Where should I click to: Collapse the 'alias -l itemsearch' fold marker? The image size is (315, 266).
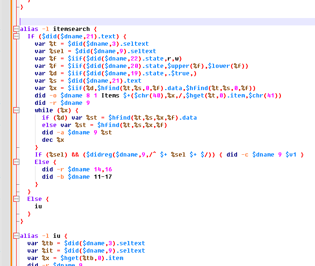click(x=16, y=29)
